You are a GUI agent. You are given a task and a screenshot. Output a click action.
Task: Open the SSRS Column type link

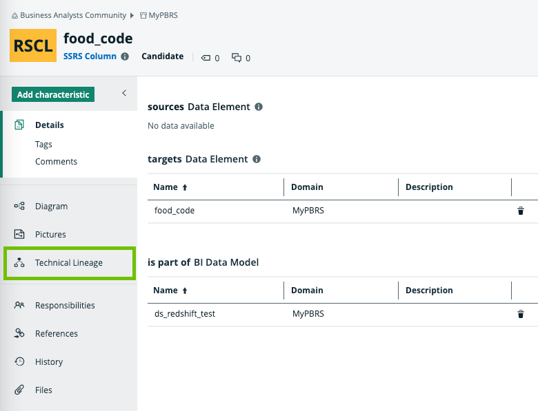90,56
